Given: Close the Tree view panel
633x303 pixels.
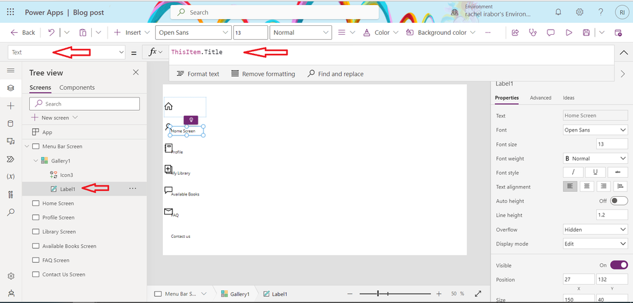Looking at the screenshot, I should coord(136,72).
